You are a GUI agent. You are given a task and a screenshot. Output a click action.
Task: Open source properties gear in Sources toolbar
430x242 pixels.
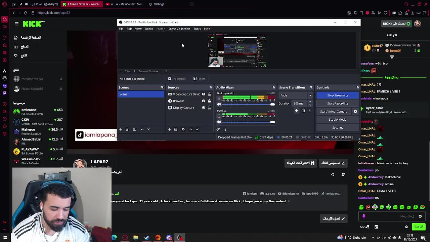click(183, 129)
